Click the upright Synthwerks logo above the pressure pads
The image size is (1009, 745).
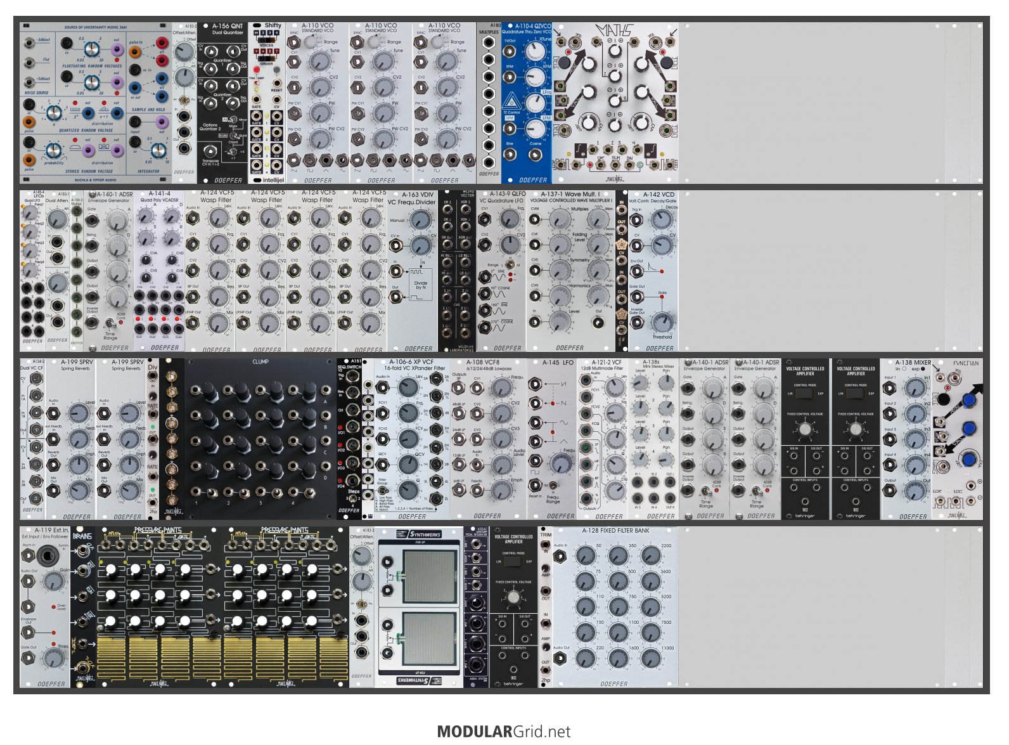point(419,534)
